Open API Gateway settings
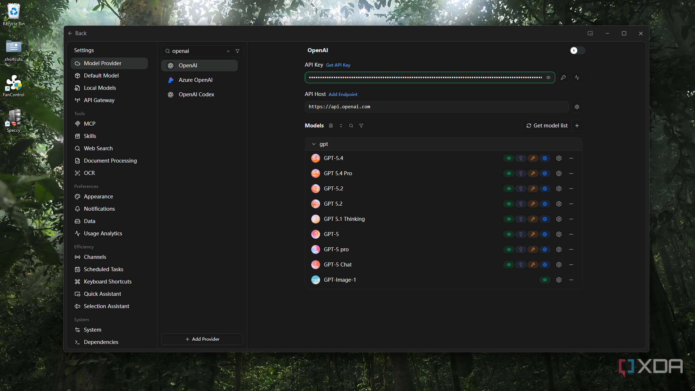 click(x=109, y=100)
